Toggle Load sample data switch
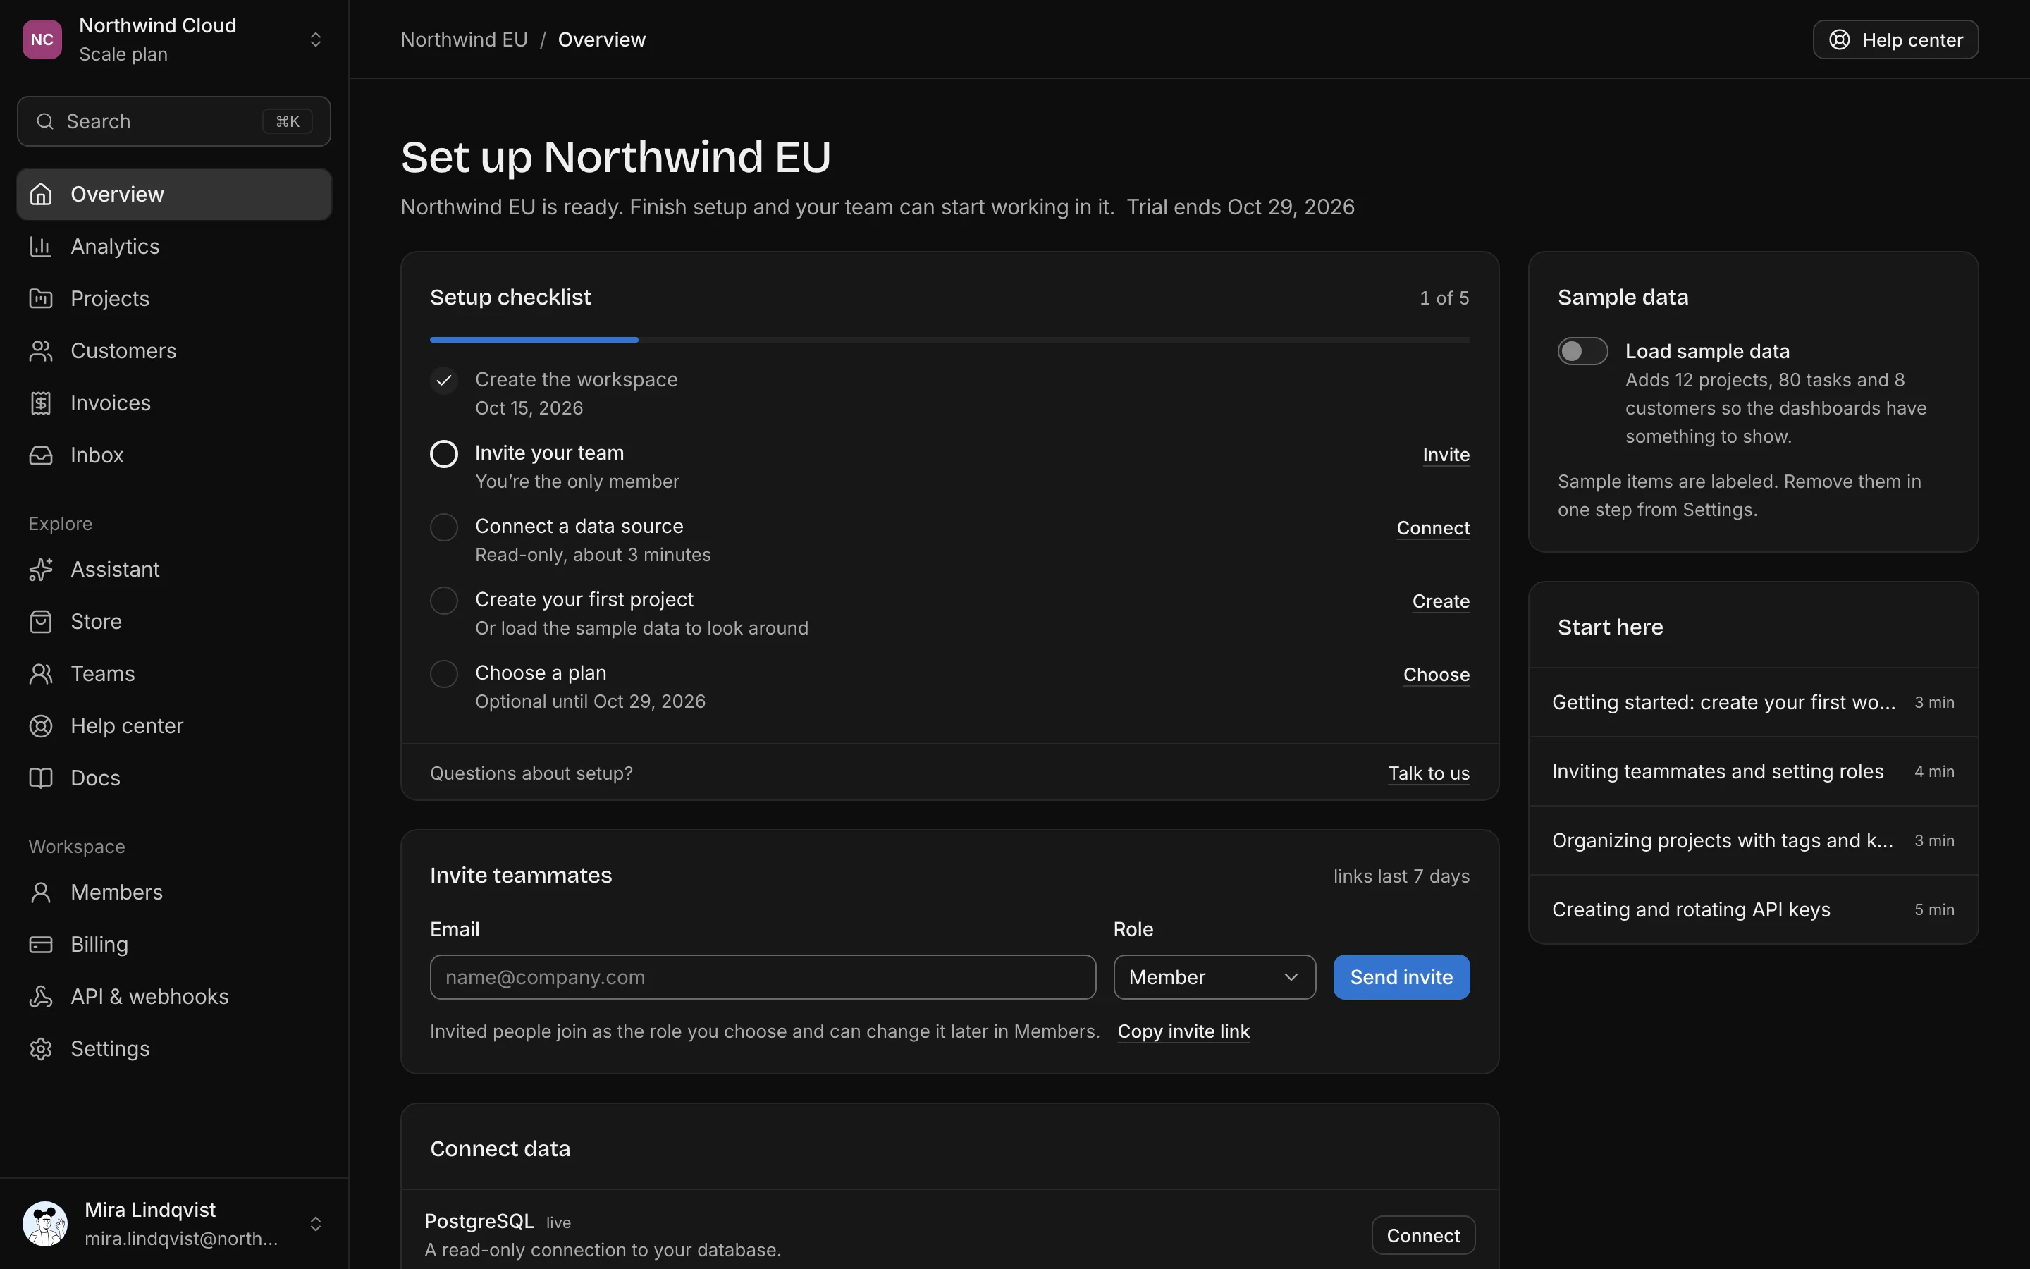Image resolution: width=2030 pixels, height=1269 pixels. (x=1583, y=351)
